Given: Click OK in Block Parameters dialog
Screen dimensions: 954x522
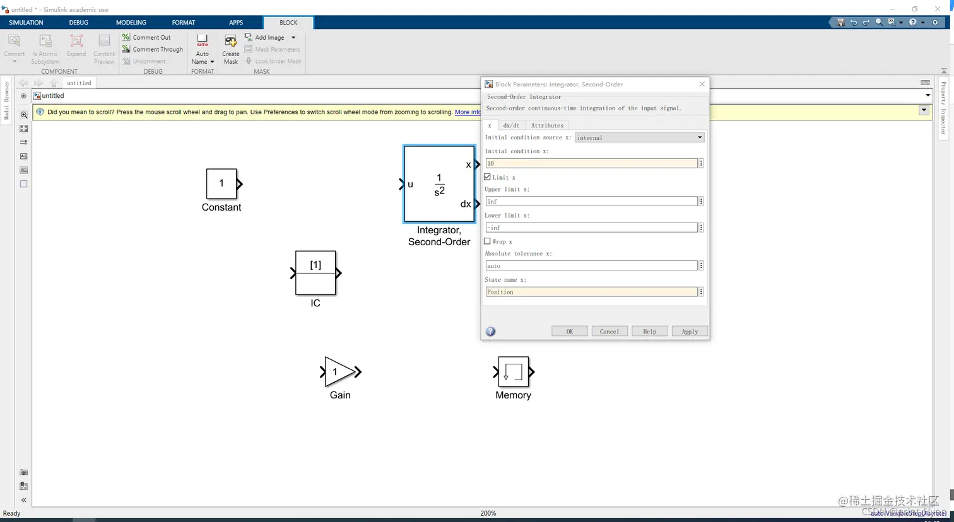Looking at the screenshot, I should (569, 332).
